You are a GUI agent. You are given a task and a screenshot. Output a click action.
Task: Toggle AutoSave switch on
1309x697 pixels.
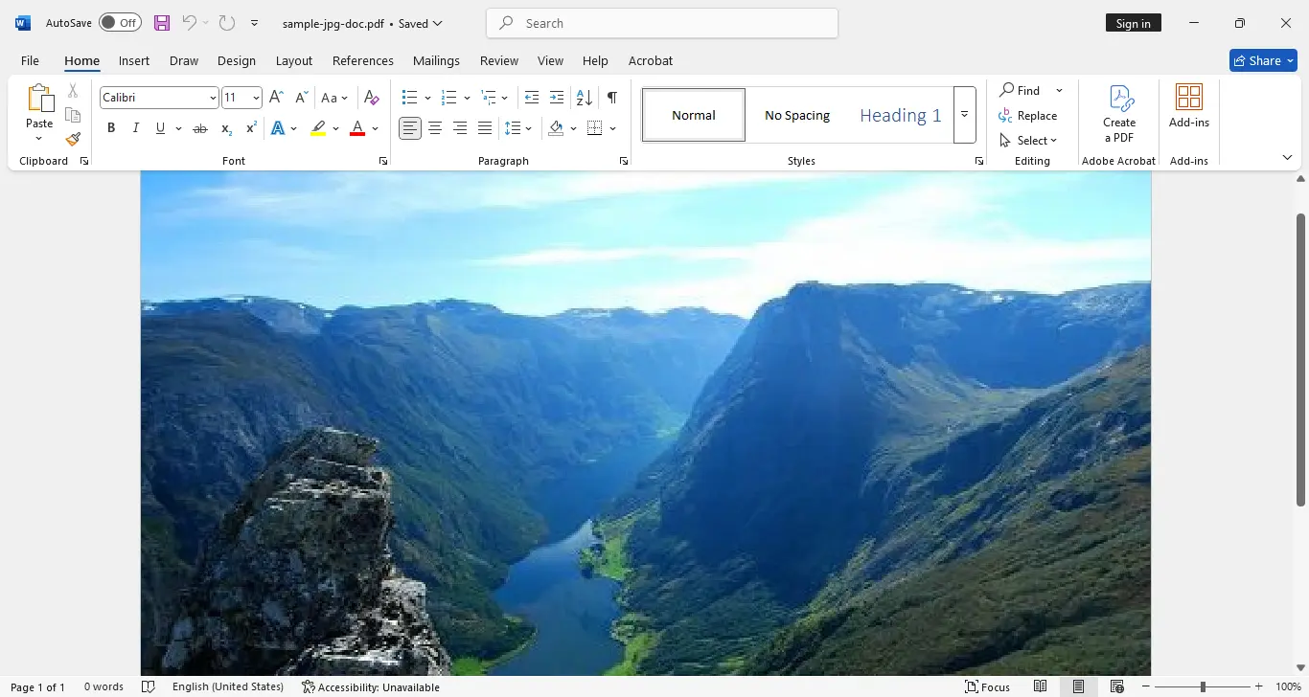coord(120,23)
